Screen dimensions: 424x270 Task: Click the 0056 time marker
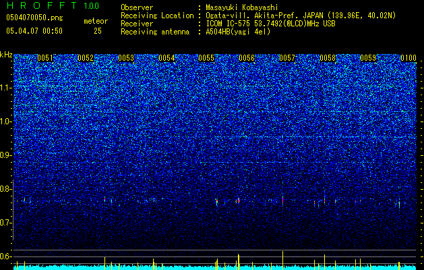click(247, 58)
